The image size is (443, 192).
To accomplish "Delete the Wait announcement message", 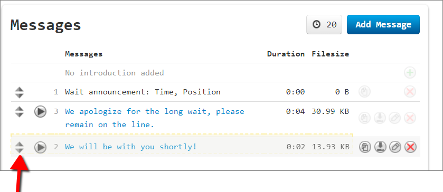I will (x=410, y=92).
